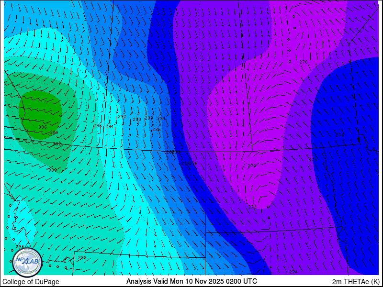Click the NEXLAB logo badge
Screen dimensions: 383x287
tap(27, 263)
